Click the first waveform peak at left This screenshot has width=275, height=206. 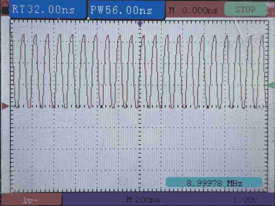click(x=23, y=35)
